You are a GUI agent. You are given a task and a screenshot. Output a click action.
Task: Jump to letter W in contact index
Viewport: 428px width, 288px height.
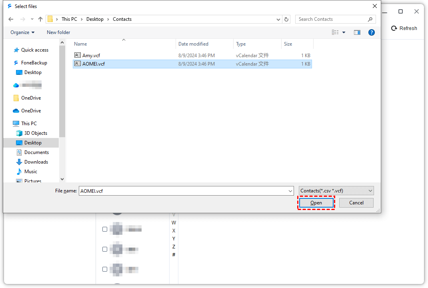pos(174,223)
